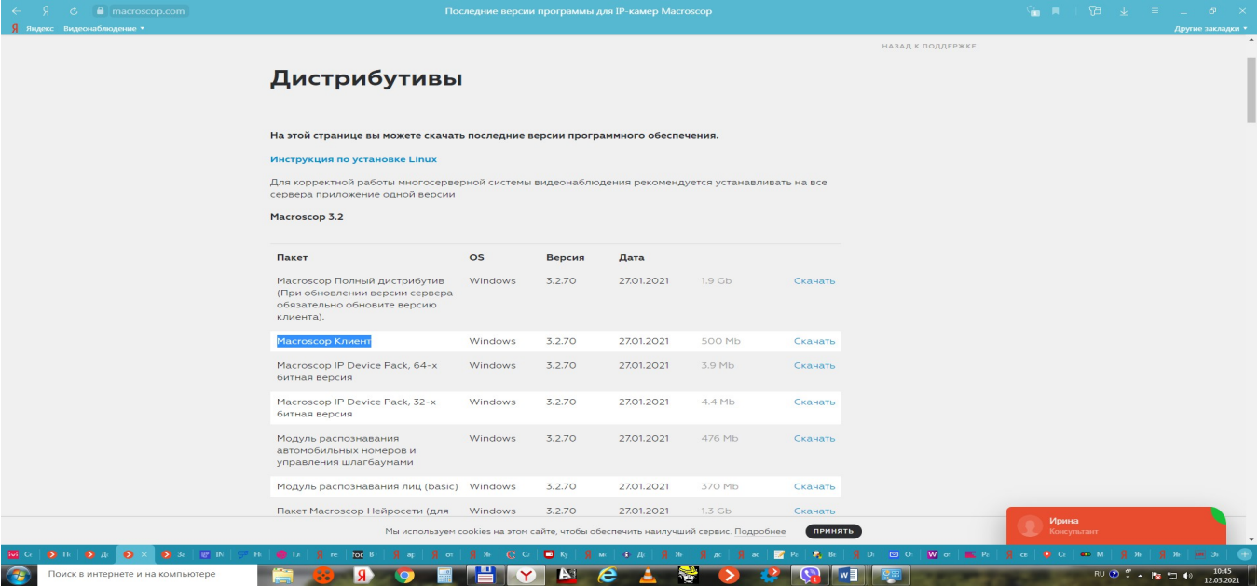Accept cookies with the Принять button
1258x586 pixels.
[x=833, y=531]
